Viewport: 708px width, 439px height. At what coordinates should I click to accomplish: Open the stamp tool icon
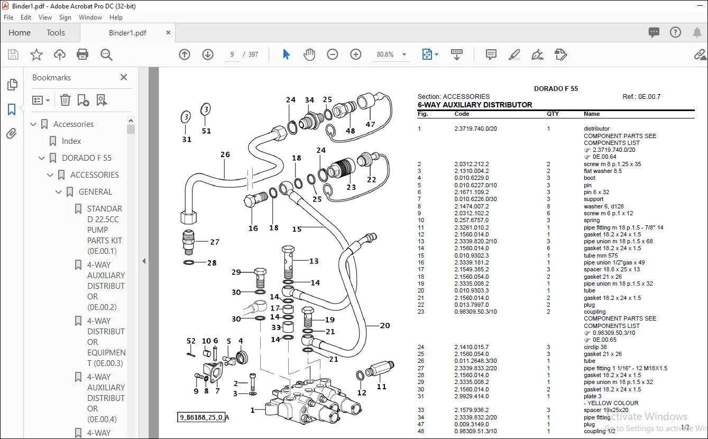[560, 54]
